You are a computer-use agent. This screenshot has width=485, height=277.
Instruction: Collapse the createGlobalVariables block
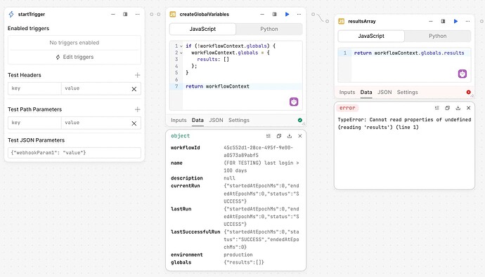pyautogui.click(x=262, y=14)
